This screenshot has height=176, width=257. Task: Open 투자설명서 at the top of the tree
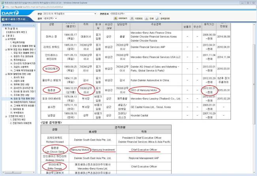(x=11, y=29)
